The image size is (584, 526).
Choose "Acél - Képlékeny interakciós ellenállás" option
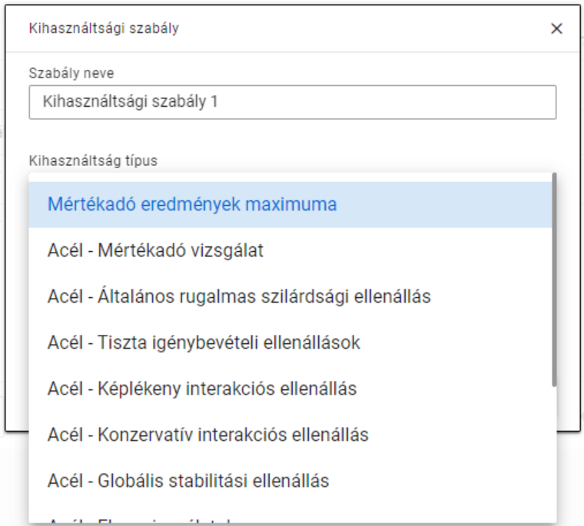202,389
